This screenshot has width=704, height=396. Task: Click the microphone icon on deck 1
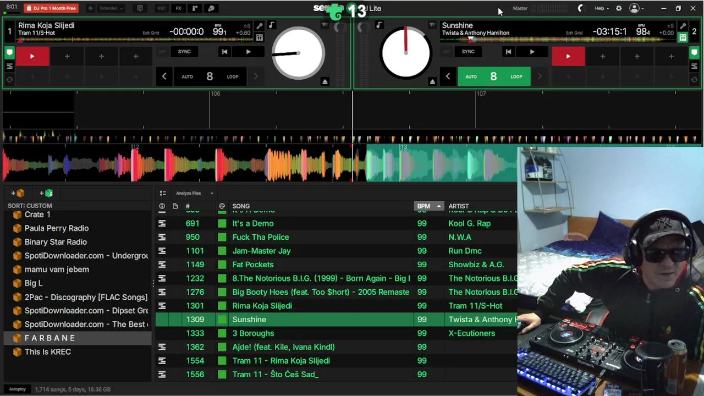260,26
